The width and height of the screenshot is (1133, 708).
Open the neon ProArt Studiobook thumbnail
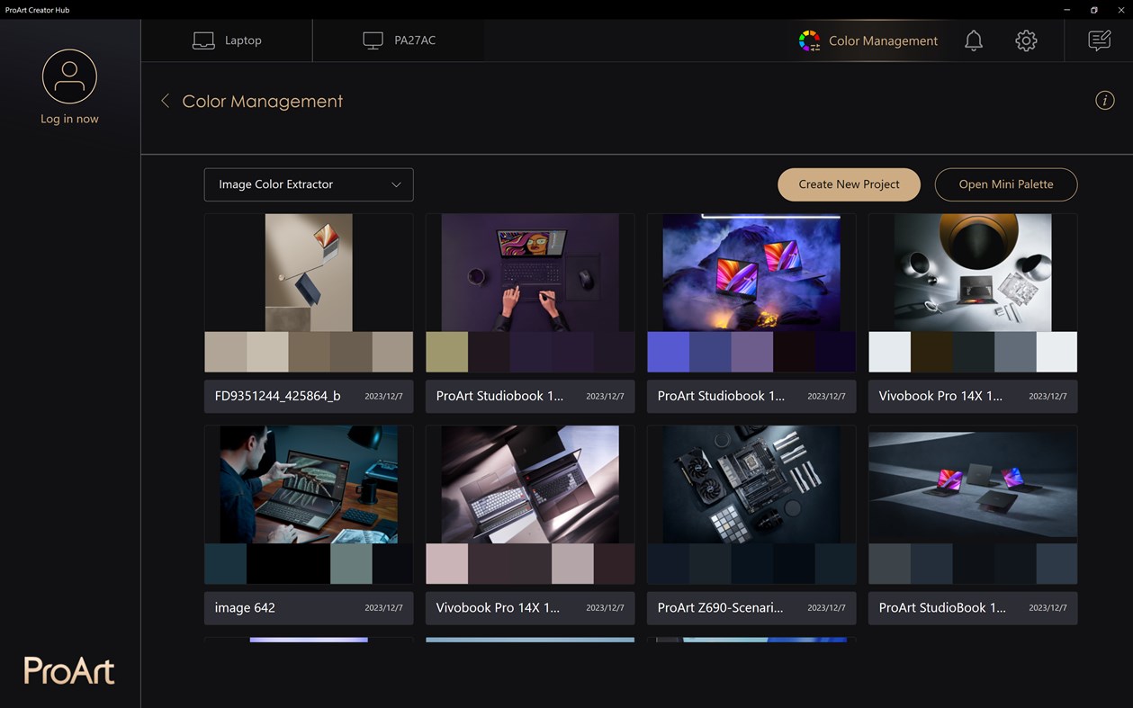click(751, 273)
